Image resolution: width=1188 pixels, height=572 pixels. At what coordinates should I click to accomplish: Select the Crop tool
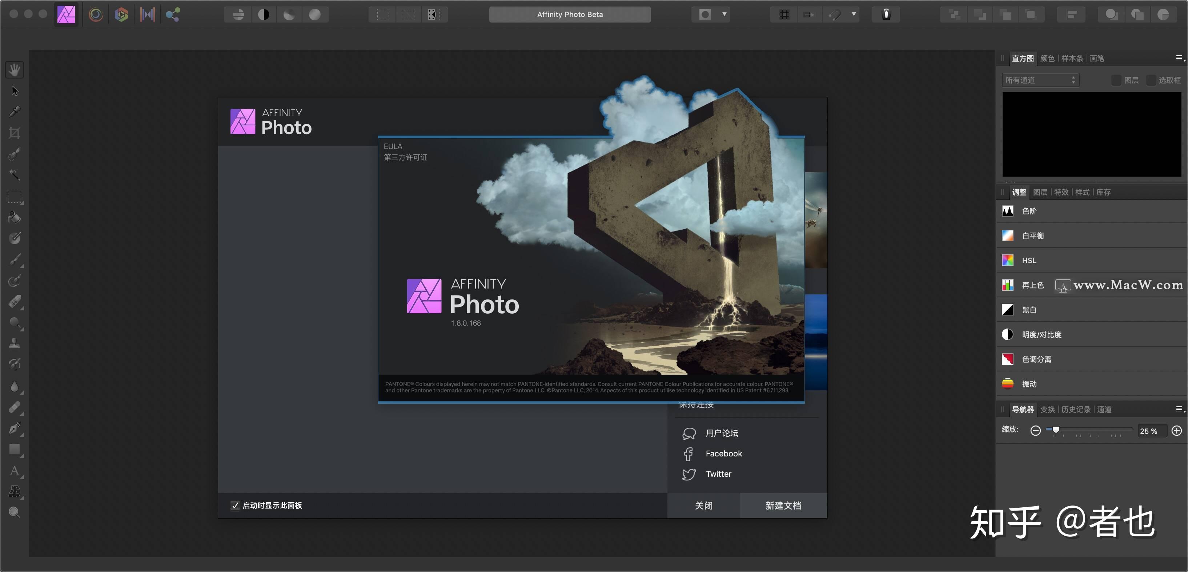click(x=14, y=133)
